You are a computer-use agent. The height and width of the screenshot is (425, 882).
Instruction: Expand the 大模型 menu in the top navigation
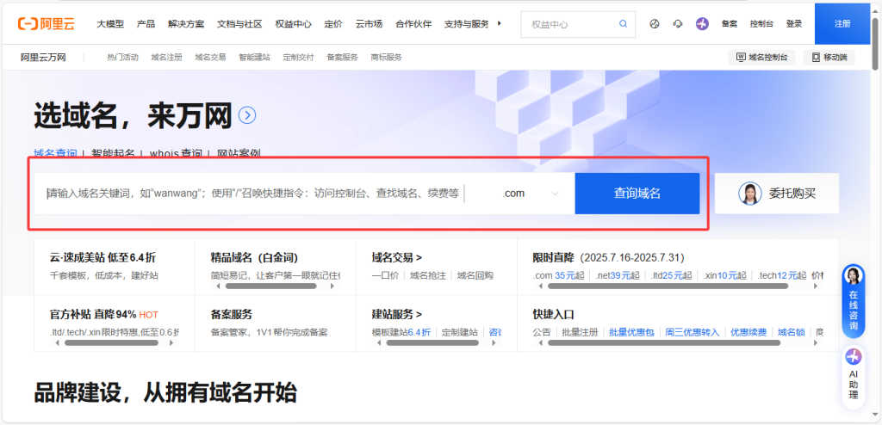click(x=110, y=23)
